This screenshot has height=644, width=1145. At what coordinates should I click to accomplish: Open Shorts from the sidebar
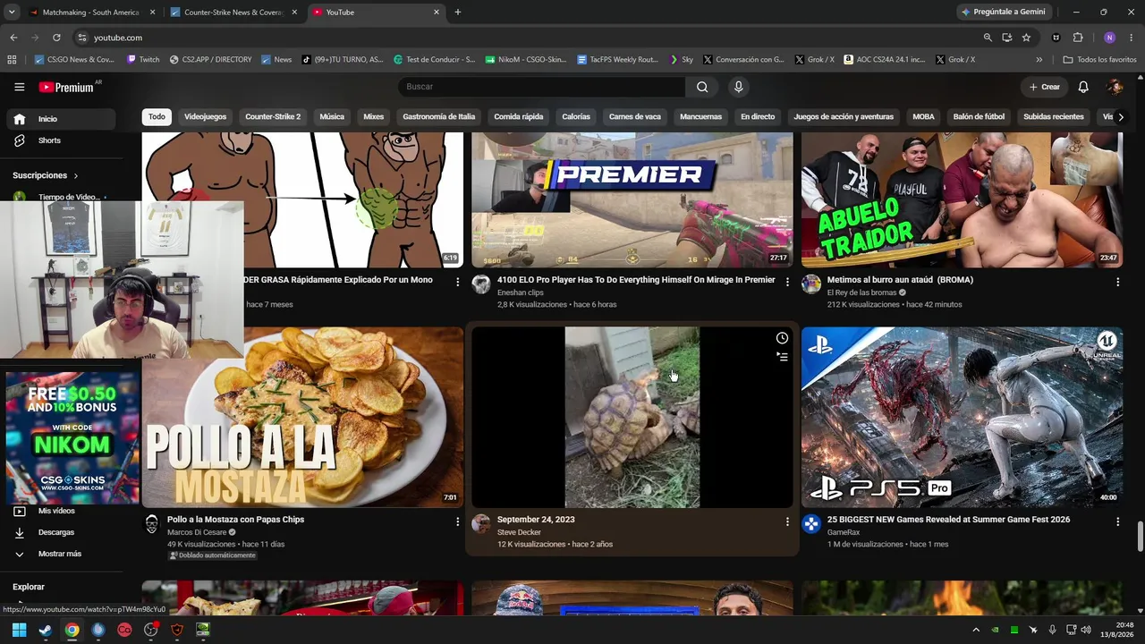coord(49,140)
